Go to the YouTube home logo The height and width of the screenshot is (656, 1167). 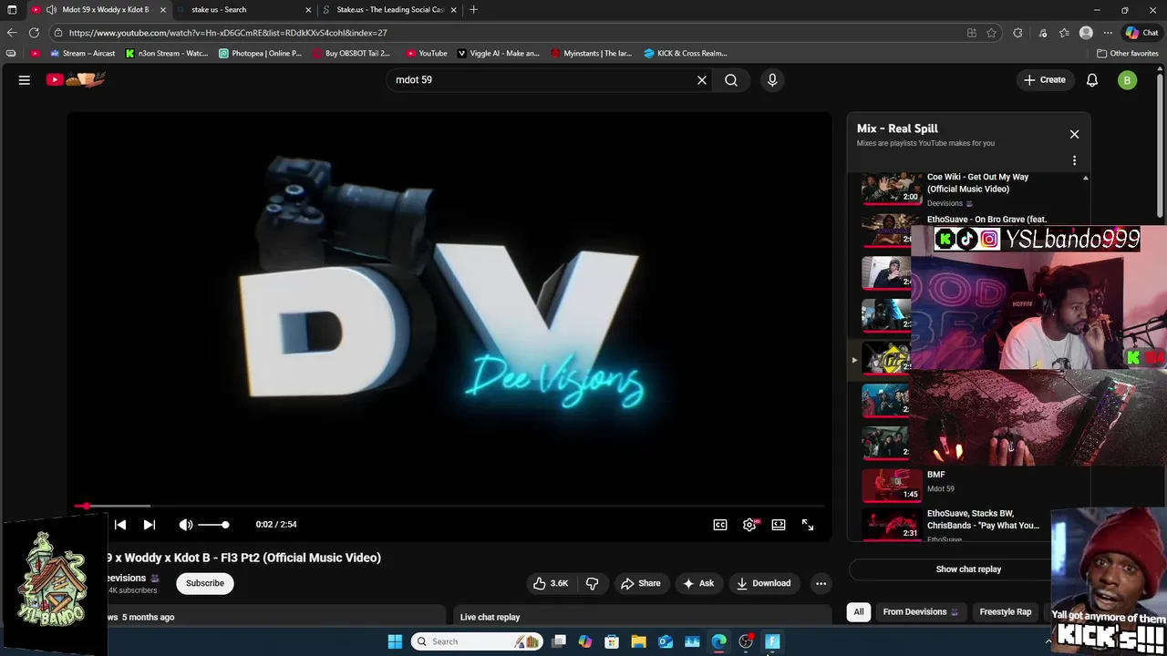(76, 80)
